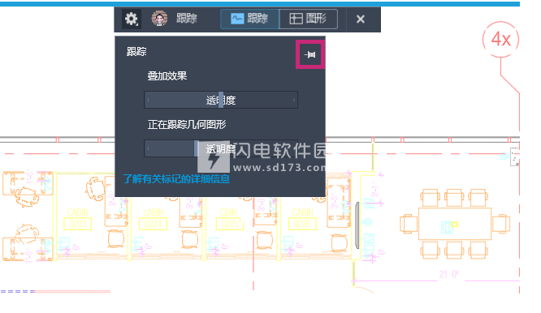Select the CABIN 0223 room label
Screen dimensions: 541x313
coord(78,218)
